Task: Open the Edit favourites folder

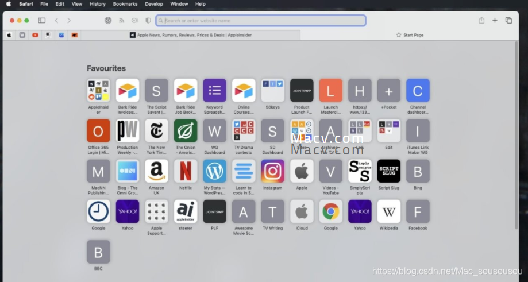Action: pos(389,130)
